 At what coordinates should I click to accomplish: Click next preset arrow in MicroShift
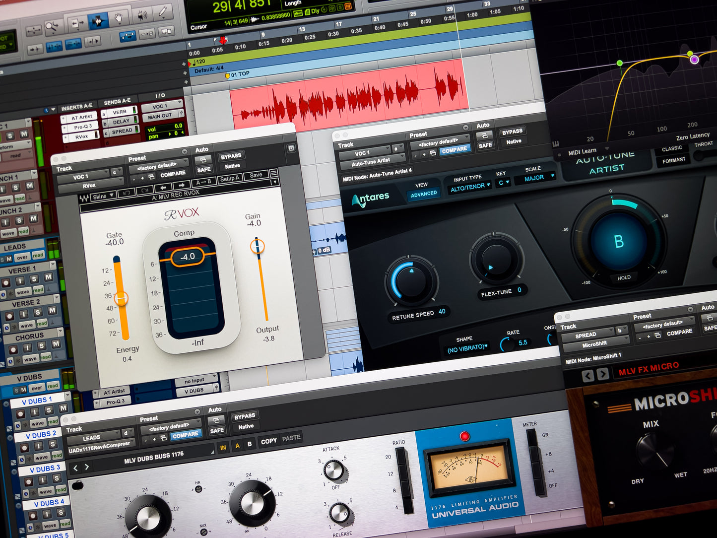coord(603,374)
